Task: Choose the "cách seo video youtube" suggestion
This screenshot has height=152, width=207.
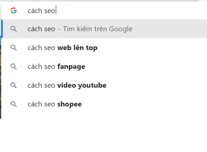Action: (67, 85)
